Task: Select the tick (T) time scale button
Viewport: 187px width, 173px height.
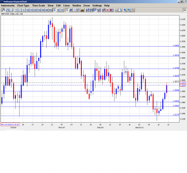Action: [16, 10]
